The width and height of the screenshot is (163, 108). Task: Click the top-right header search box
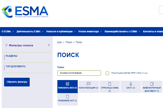[161, 10]
